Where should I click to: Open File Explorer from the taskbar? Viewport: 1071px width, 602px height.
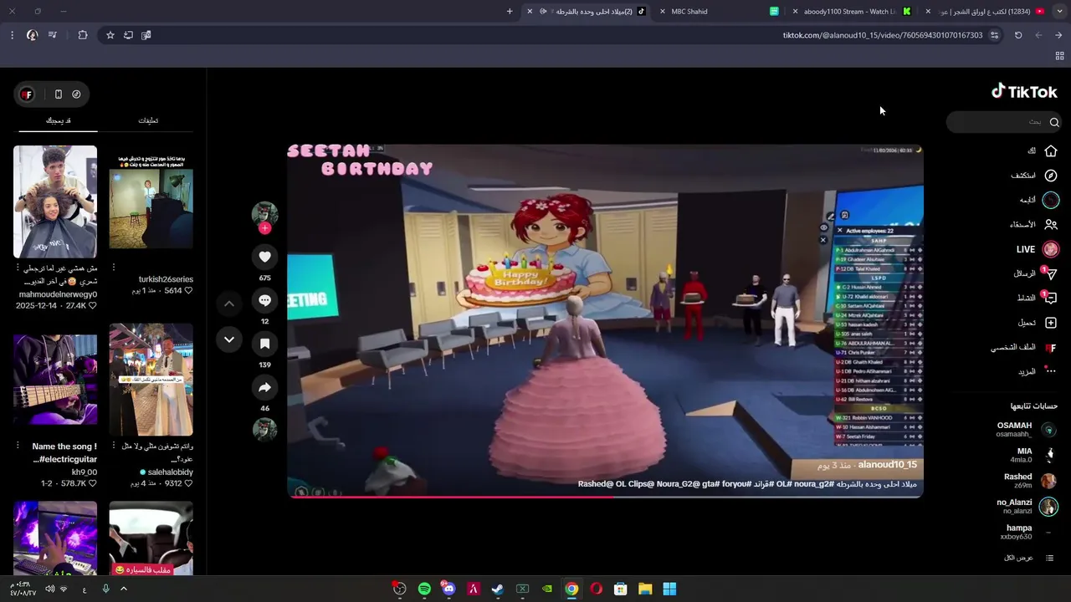coord(645,589)
